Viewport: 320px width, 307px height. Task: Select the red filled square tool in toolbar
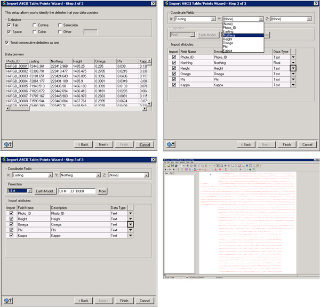(x=220, y=169)
